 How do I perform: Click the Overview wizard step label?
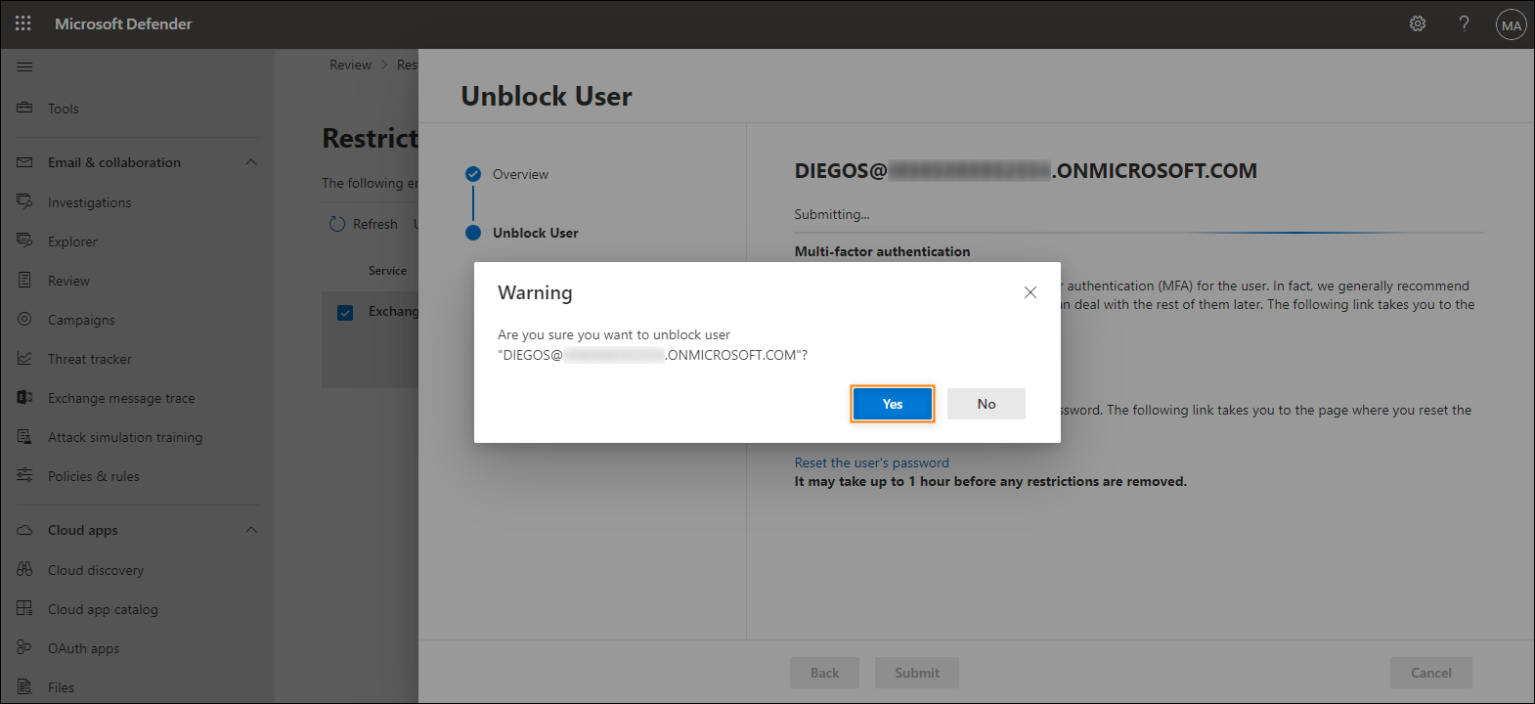(520, 174)
